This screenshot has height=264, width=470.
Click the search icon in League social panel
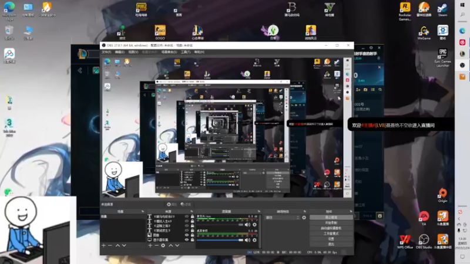pos(380,90)
